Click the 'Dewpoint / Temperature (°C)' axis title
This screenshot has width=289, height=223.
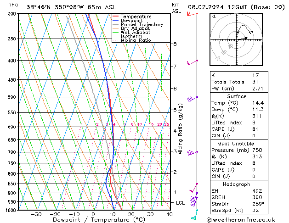click(x=99, y=220)
